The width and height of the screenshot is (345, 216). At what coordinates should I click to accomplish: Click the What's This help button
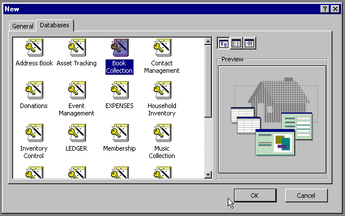325,9
